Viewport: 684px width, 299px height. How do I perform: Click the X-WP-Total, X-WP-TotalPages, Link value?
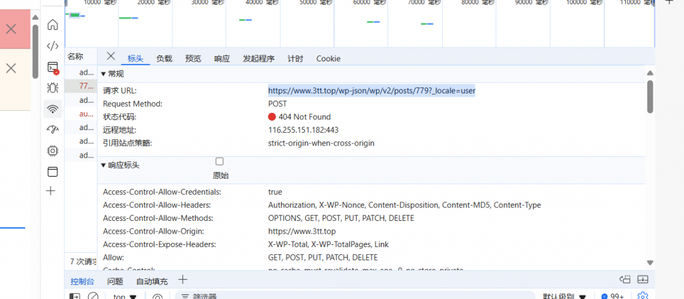328,244
